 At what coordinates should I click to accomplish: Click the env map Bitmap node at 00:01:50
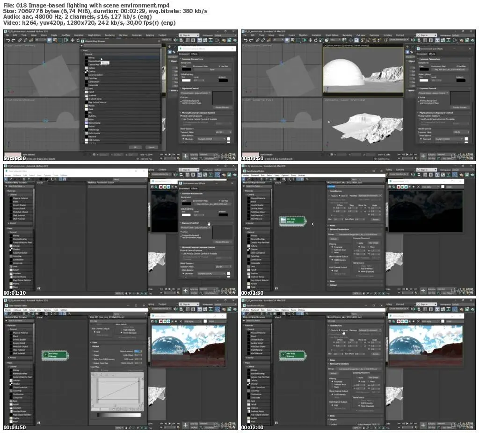[55, 355]
